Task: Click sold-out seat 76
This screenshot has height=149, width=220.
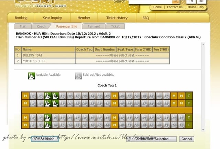Action: (x=181, y=125)
